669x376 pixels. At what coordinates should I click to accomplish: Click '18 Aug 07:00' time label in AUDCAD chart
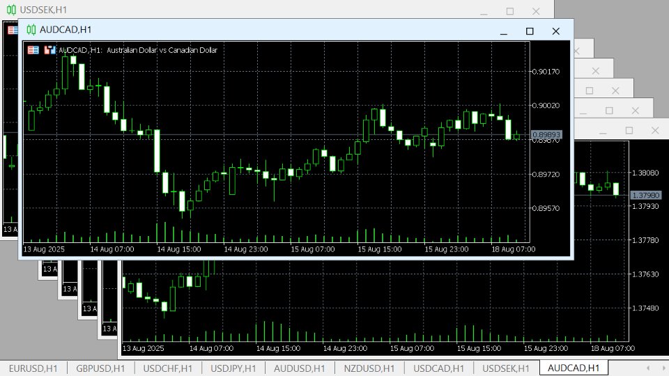point(514,249)
